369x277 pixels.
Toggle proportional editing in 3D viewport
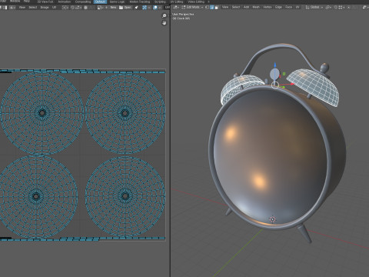[348, 7]
